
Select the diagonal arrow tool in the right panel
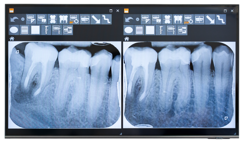pyautogui.click(x=210, y=19)
